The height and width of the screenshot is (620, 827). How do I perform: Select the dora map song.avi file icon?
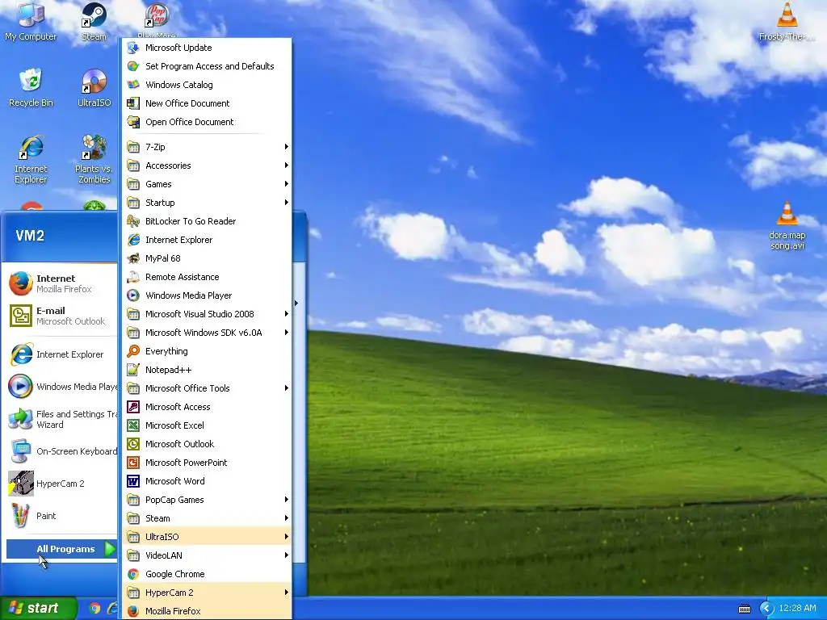tap(787, 226)
